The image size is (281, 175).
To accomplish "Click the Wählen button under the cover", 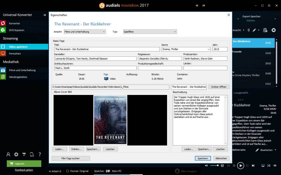I will pyautogui.click(x=76, y=149).
